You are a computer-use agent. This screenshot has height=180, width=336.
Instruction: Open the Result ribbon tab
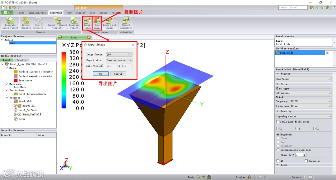[x=103, y=13]
